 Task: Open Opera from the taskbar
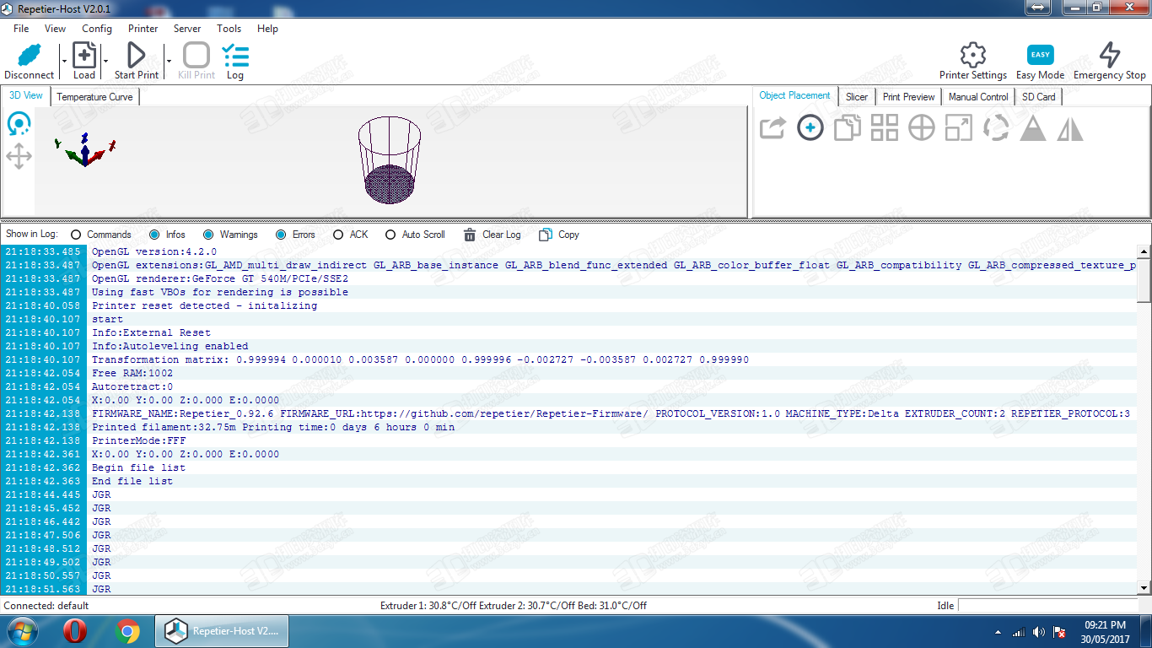tap(75, 631)
